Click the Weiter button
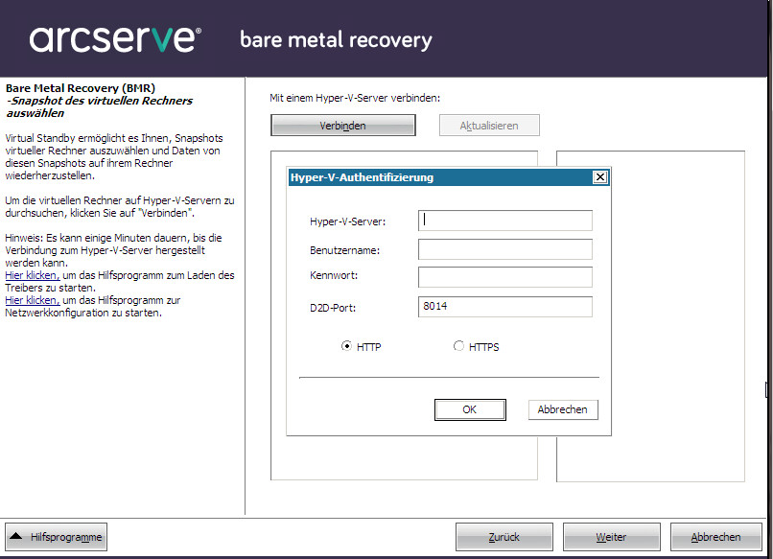 tap(611, 536)
